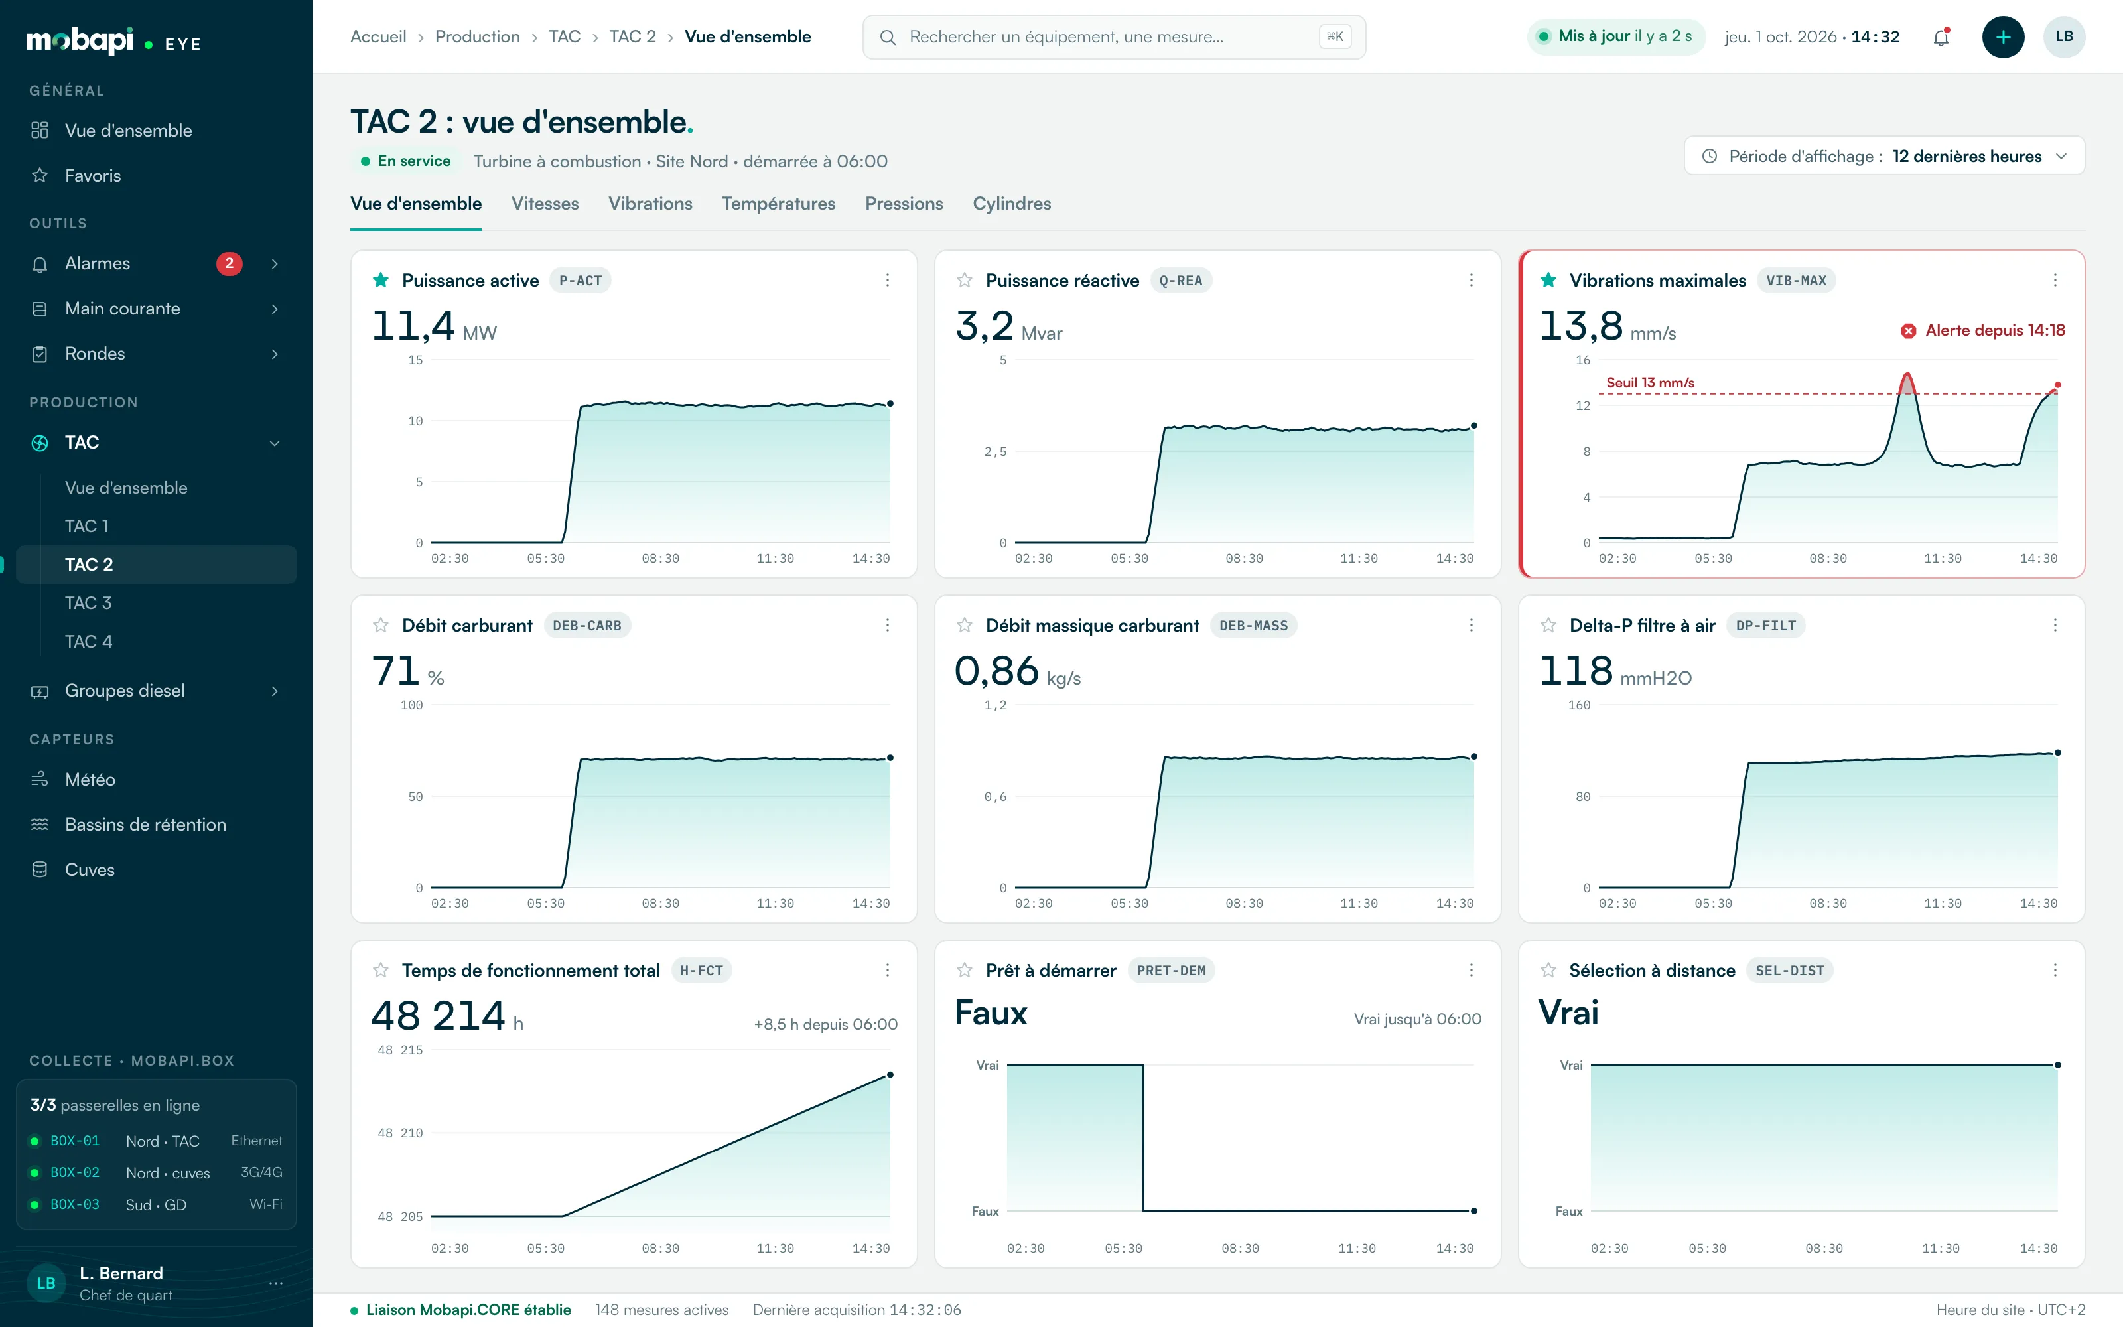This screenshot has width=2123, height=1327.
Task: Go to Production in breadcrumb
Action: point(477,37)
